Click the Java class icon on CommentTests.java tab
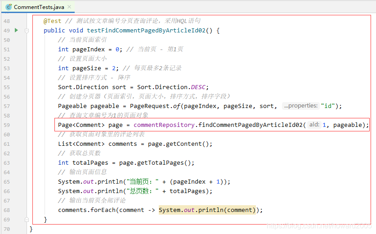The image size is (376, 234). point(9,7)
